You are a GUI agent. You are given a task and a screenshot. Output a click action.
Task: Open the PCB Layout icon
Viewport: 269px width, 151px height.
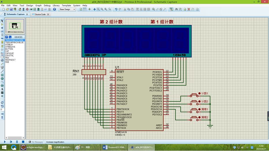pyautogui.click(x=27, y=10)
